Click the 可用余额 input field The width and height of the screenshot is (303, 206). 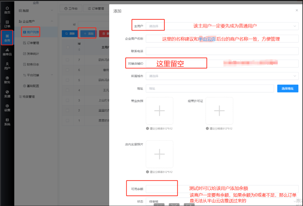click(222, 189)
